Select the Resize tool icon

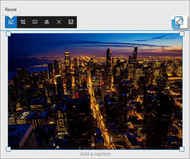coord(11,22)
